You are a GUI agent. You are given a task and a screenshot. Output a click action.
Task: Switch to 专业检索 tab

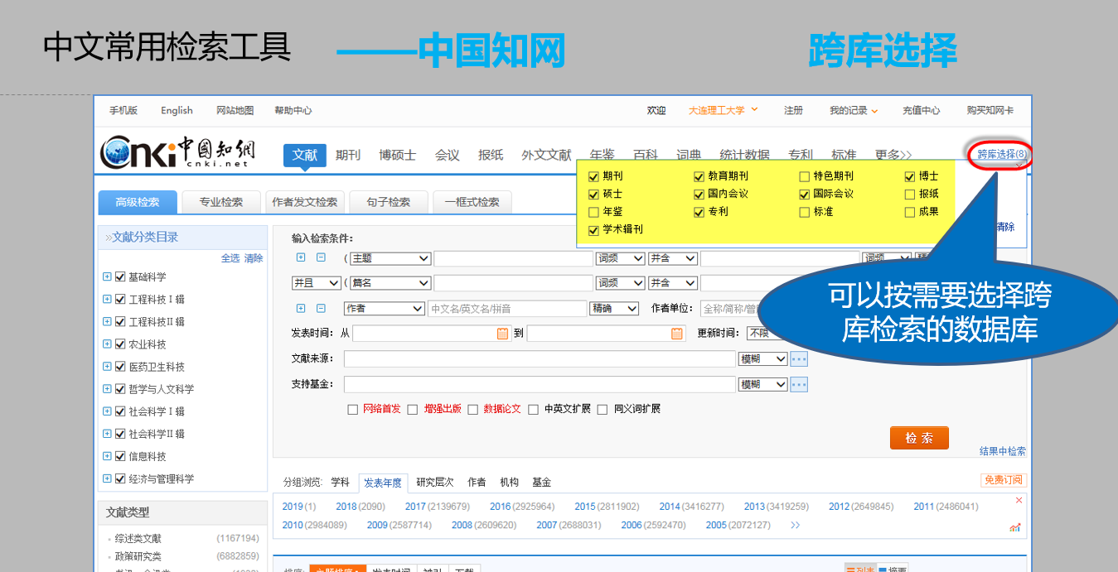coord(221,202)
